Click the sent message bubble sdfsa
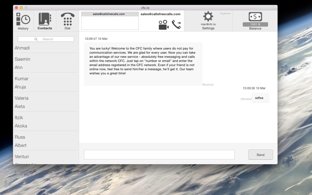The width and height of the screenshot is (312, 195). click(x=261, y=98)
